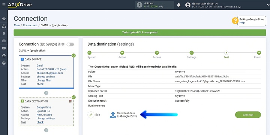Add a block after Data Source
The image size is (270, 135).
click(46, 93)
